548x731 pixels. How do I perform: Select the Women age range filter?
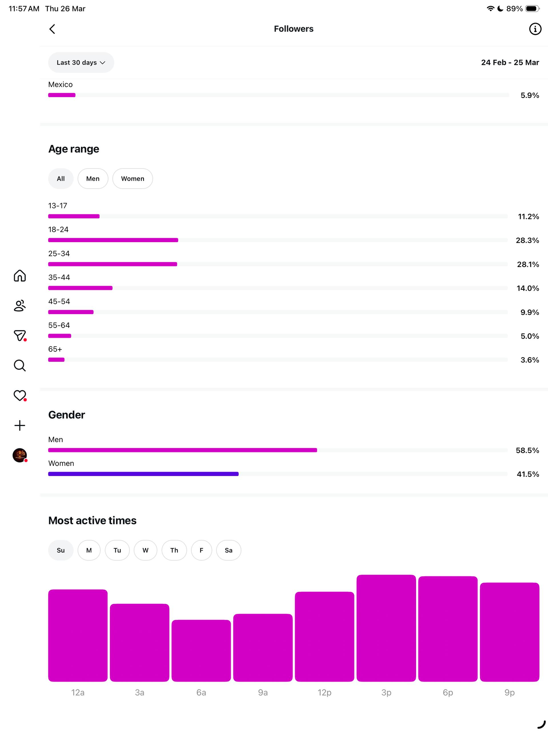point(133,179)
